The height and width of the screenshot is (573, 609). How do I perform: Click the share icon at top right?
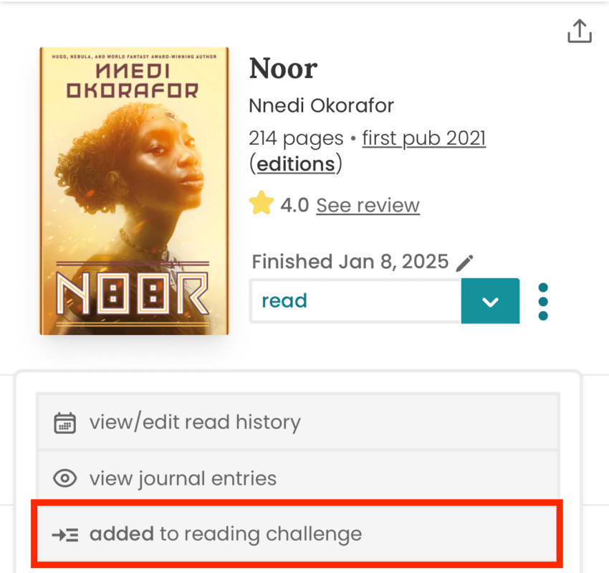(x=580, y=31)
